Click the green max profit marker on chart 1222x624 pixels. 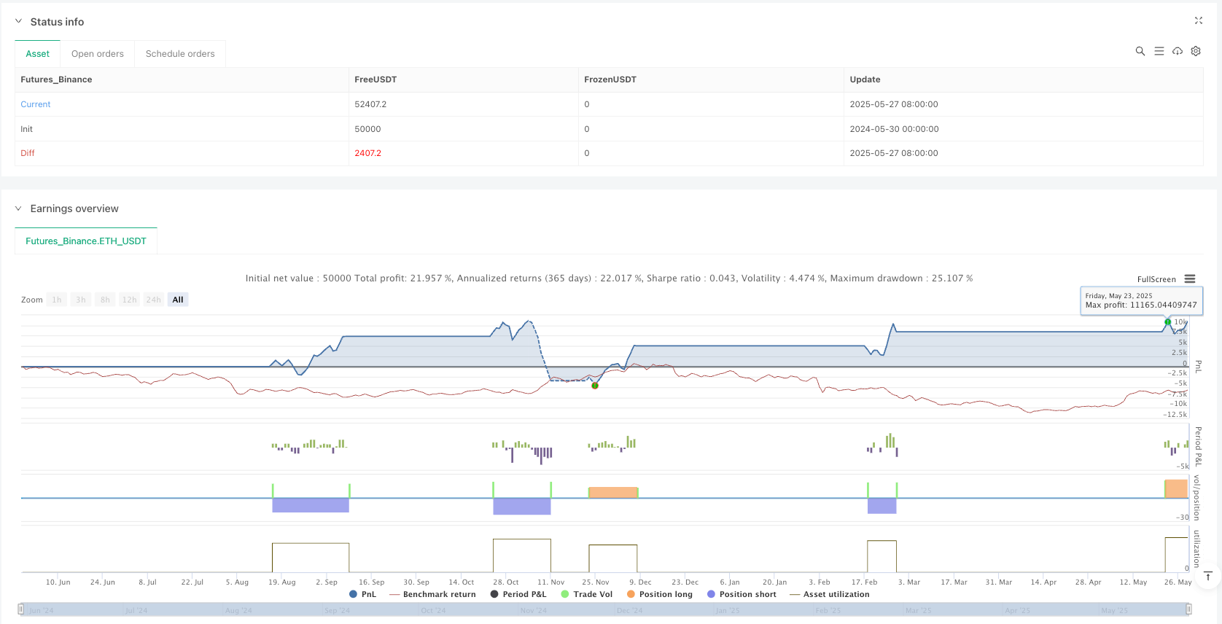point(1167,321)
